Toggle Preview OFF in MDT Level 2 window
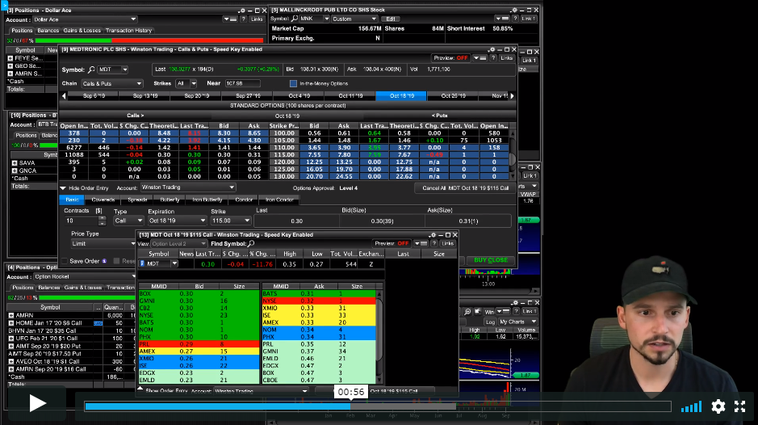Screen dimensions: 758x425 coord(392,243)
